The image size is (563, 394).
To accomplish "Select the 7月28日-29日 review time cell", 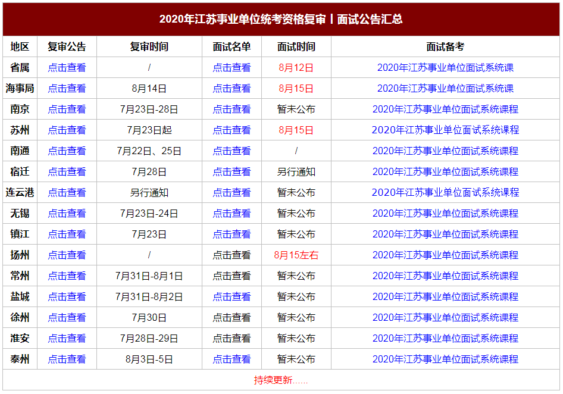I will pos(149,338).
